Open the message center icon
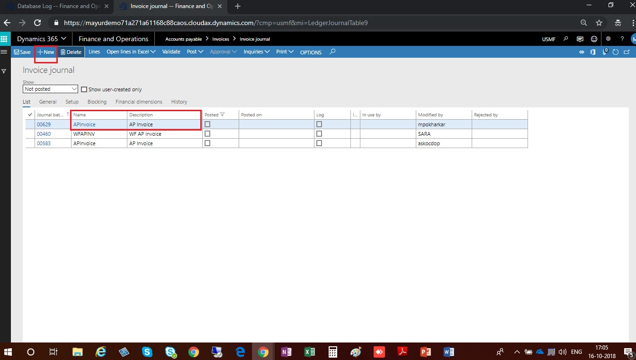This screenshot has width=636, height=360. [580, 39]
